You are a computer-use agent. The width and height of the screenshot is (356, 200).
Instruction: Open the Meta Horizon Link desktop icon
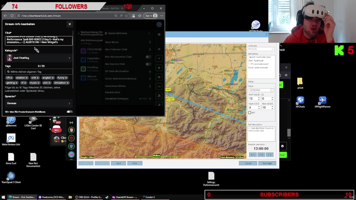point(11,140)
